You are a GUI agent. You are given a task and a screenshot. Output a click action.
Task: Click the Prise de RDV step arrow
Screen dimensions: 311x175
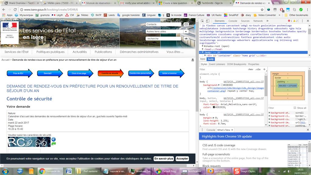(20, 73)
